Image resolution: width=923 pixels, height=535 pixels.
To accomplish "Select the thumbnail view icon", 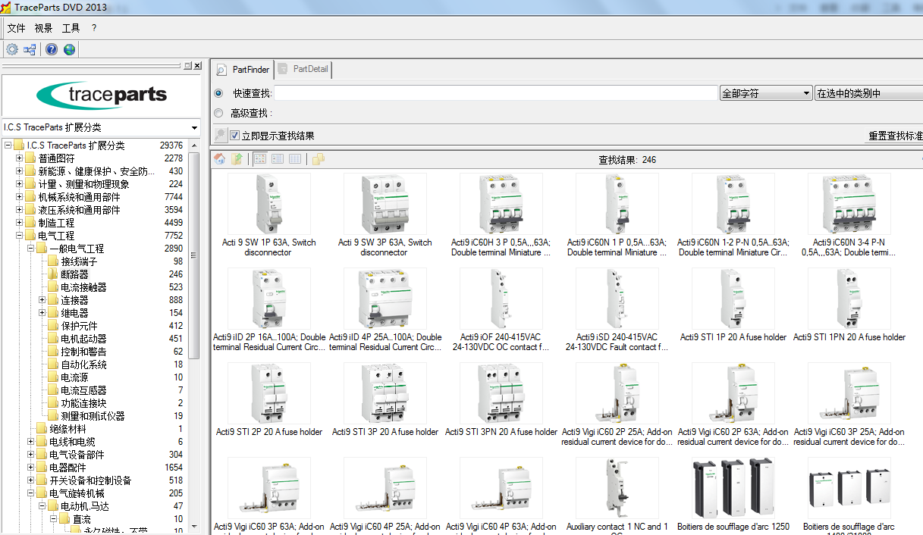I will [x=259, y=158].
